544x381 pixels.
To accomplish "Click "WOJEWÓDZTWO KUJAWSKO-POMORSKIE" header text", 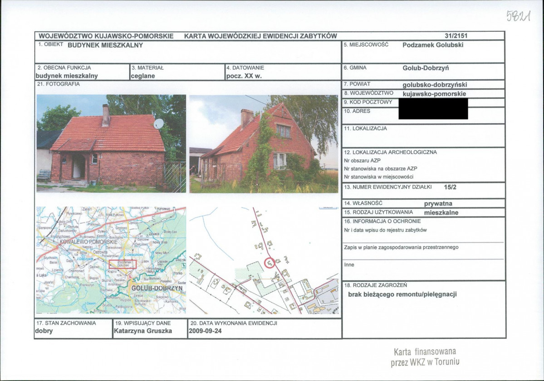I will [106, 36].
